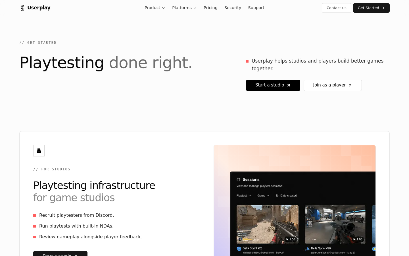Open the Playtest filter dropdown
Screen dimensions: 409x256
[244, 196]
